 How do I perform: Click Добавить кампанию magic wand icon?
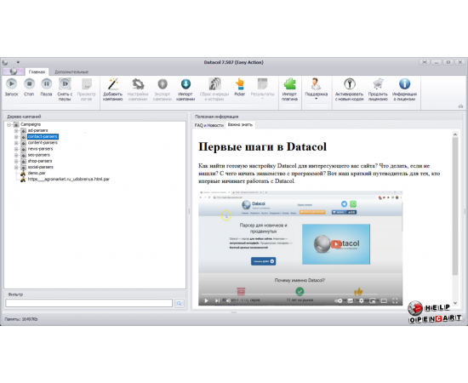pos(113,84)
